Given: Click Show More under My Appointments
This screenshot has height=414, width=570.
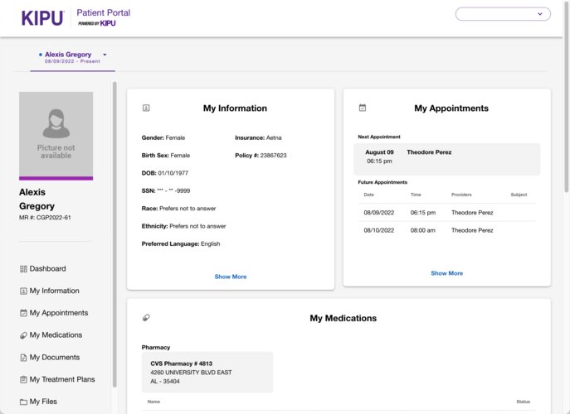Looking at the screenshot, I should pyautogui.click(x=447, y=273).
